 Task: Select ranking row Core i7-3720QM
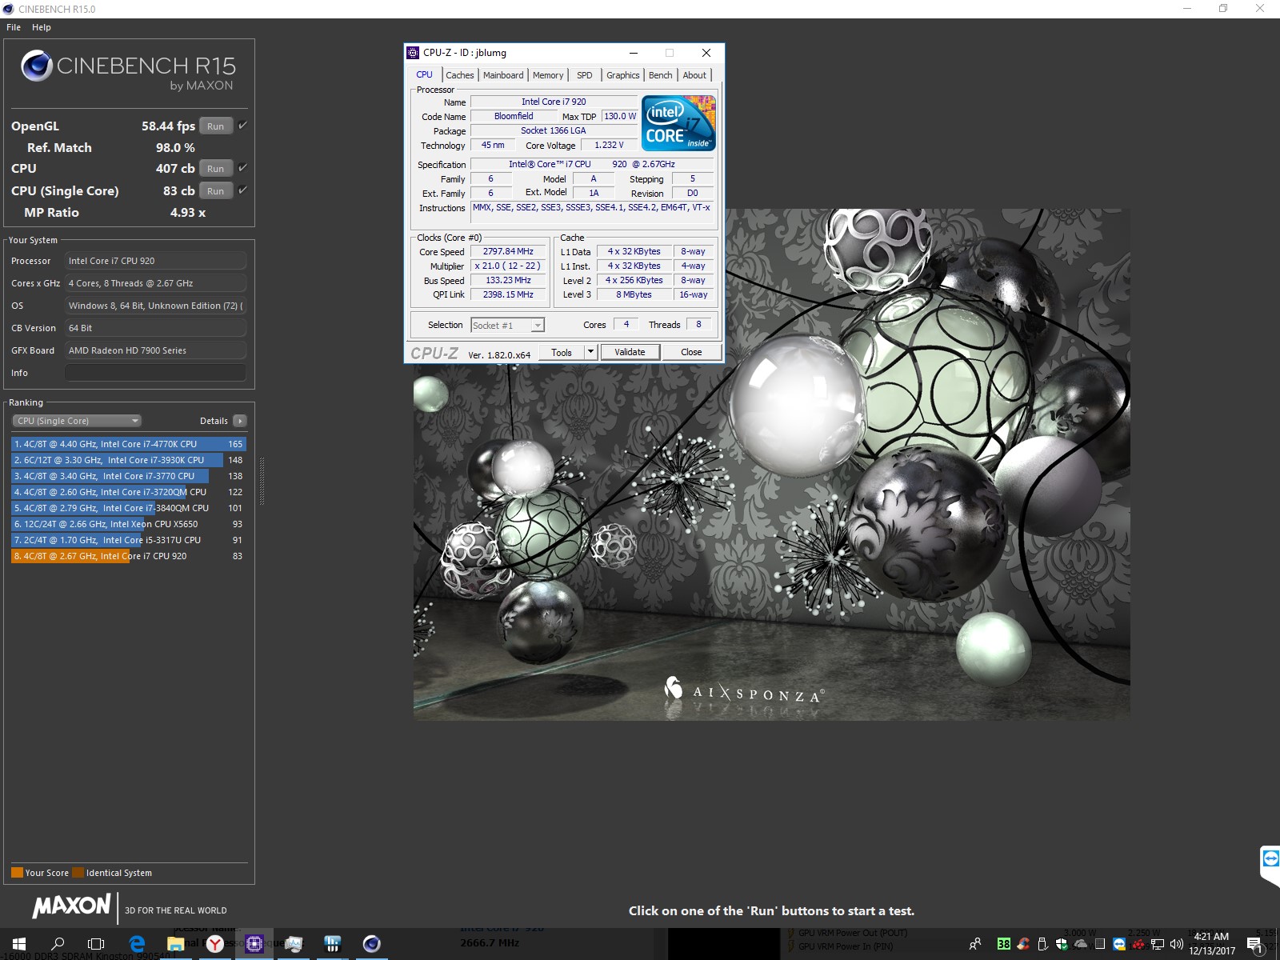click(x=129, y=492)
